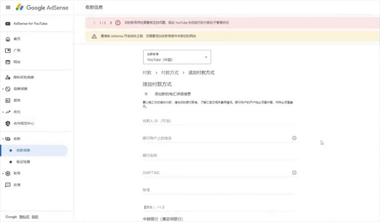The height and width of the screenshot is (222, 380).
Task: Click 添加付款方式 current breadcrumb
Action: click(x=201, y=73)
